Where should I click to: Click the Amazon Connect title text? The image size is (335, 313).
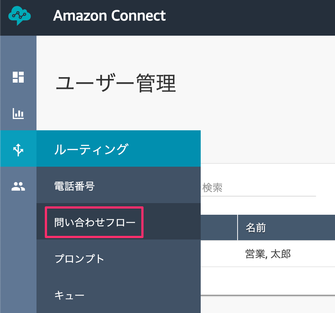click(109, 16)
